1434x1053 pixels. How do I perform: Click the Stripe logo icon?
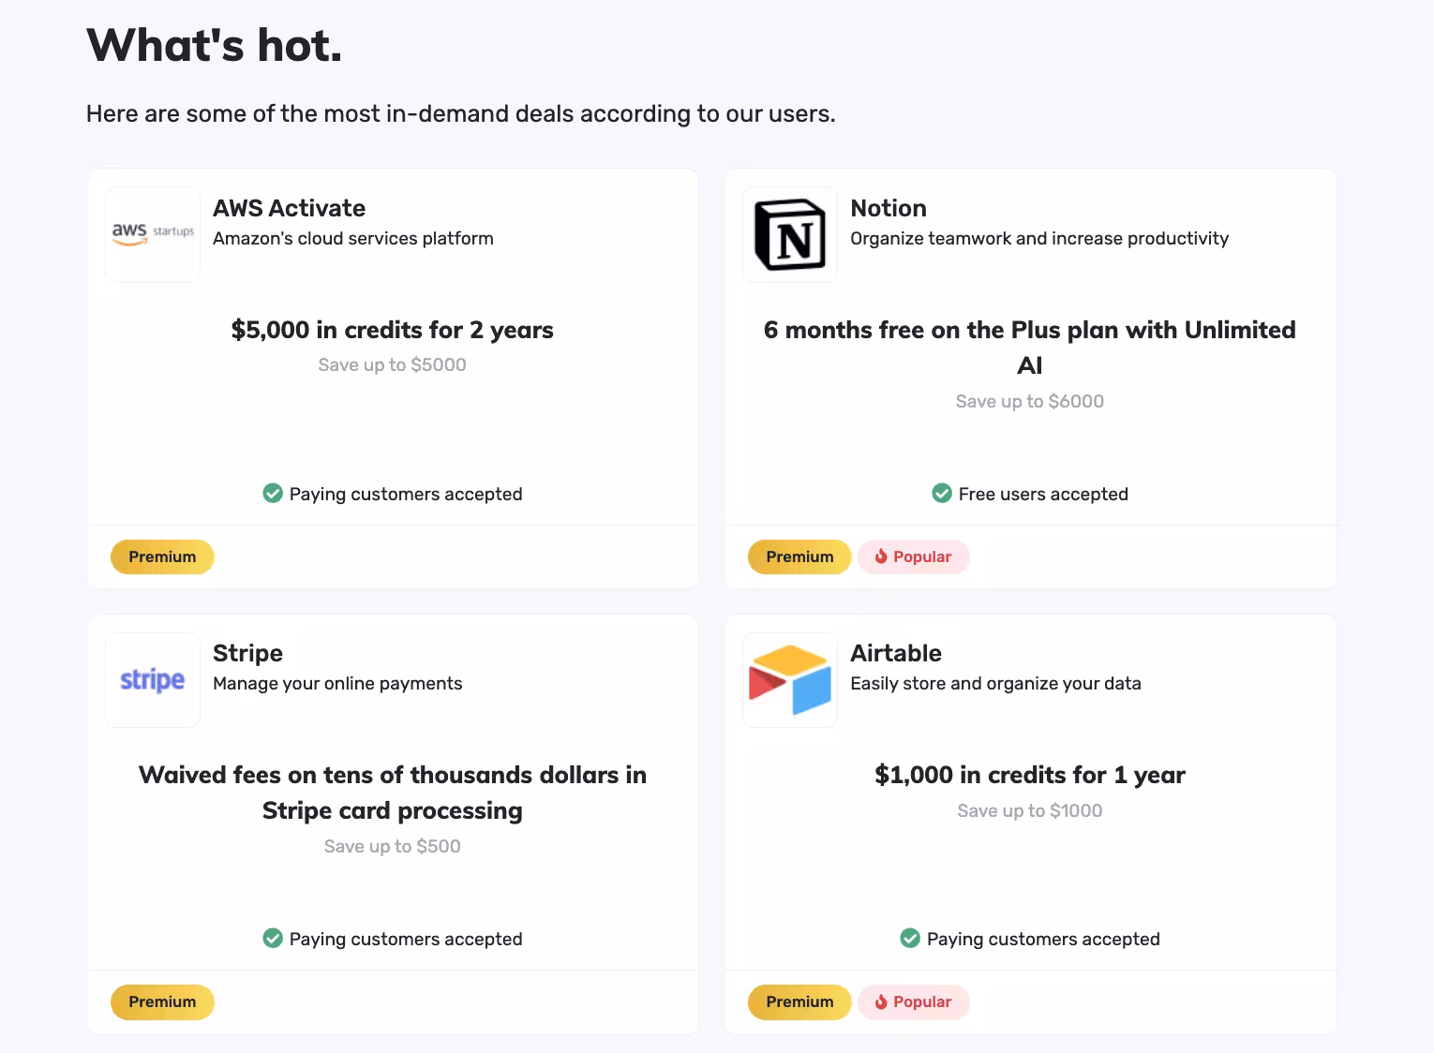tap(153, 680)
